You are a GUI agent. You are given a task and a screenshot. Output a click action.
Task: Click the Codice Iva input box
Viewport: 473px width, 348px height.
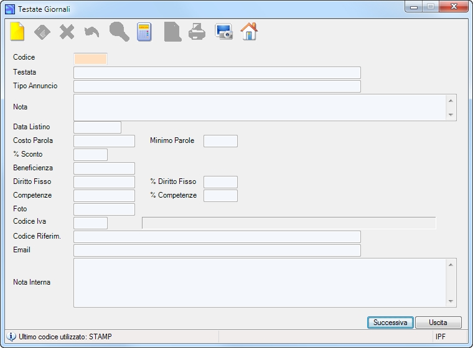point(90,223)
